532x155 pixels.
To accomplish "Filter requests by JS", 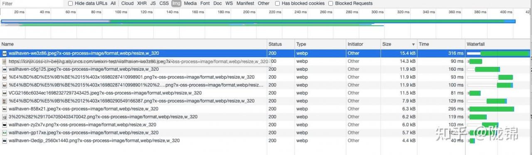I will [x=153, y=3].
